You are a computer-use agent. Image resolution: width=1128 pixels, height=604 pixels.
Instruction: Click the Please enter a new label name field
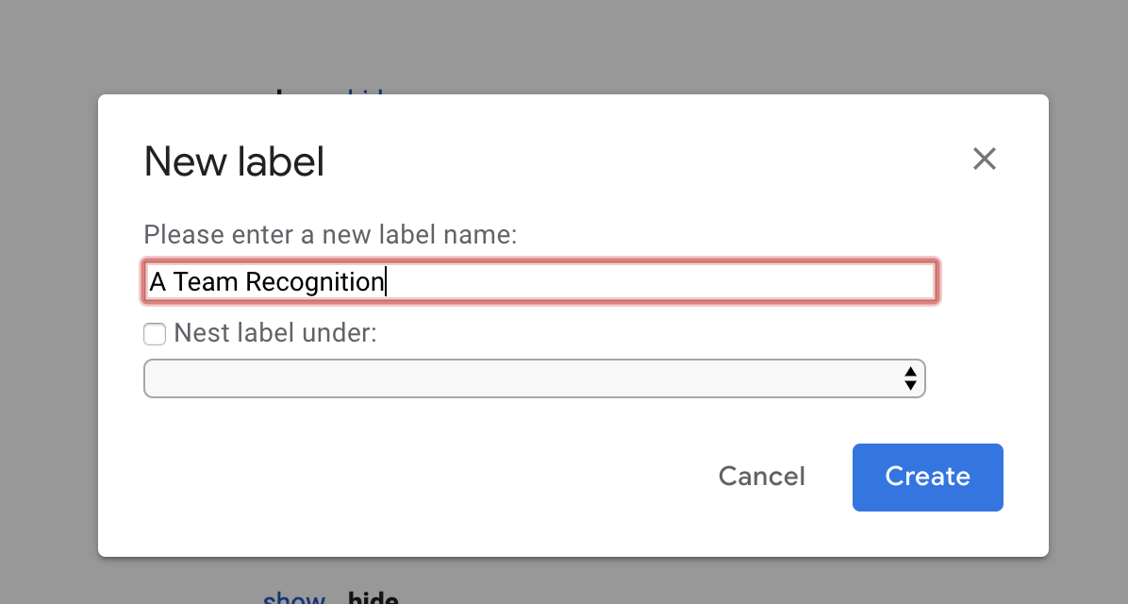point(538,281)
